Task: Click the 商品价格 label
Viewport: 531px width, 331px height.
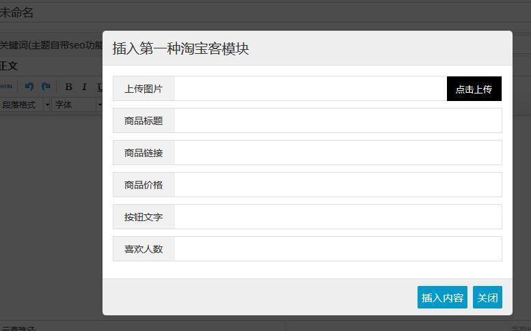Action: click(144, 185)
